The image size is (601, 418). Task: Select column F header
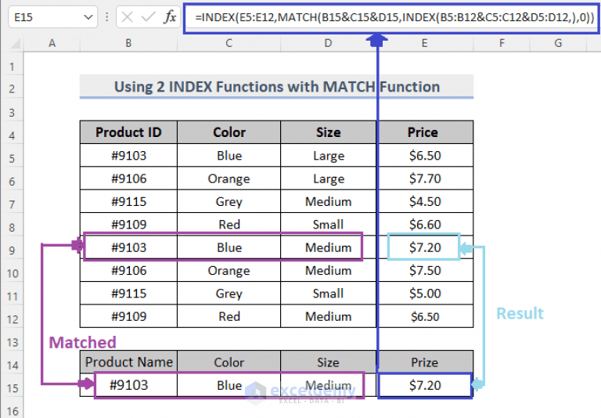click(502, 43)
